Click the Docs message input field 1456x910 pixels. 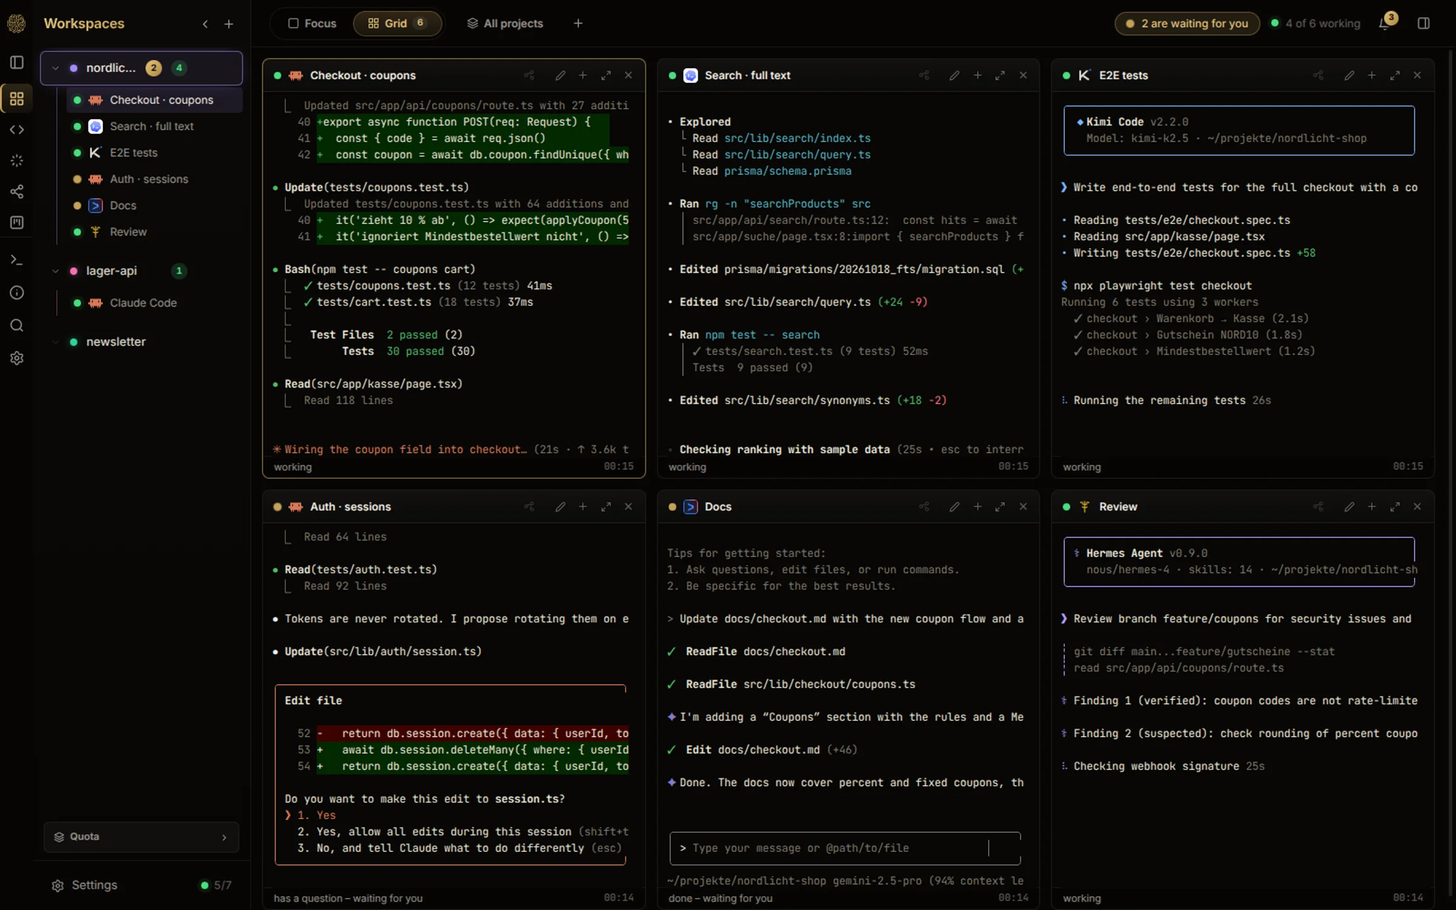pos(845,848)
